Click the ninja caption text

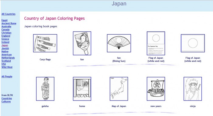point(193,106)
